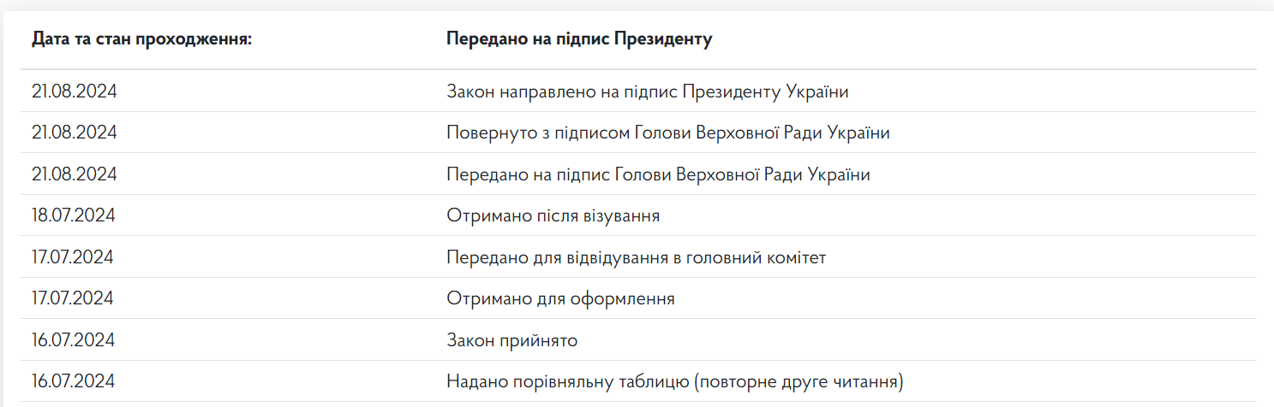This screenshot has width=1274, height=407.
Task: Click the 'Отримано після візування' status
Action: (x=553, y=215)
